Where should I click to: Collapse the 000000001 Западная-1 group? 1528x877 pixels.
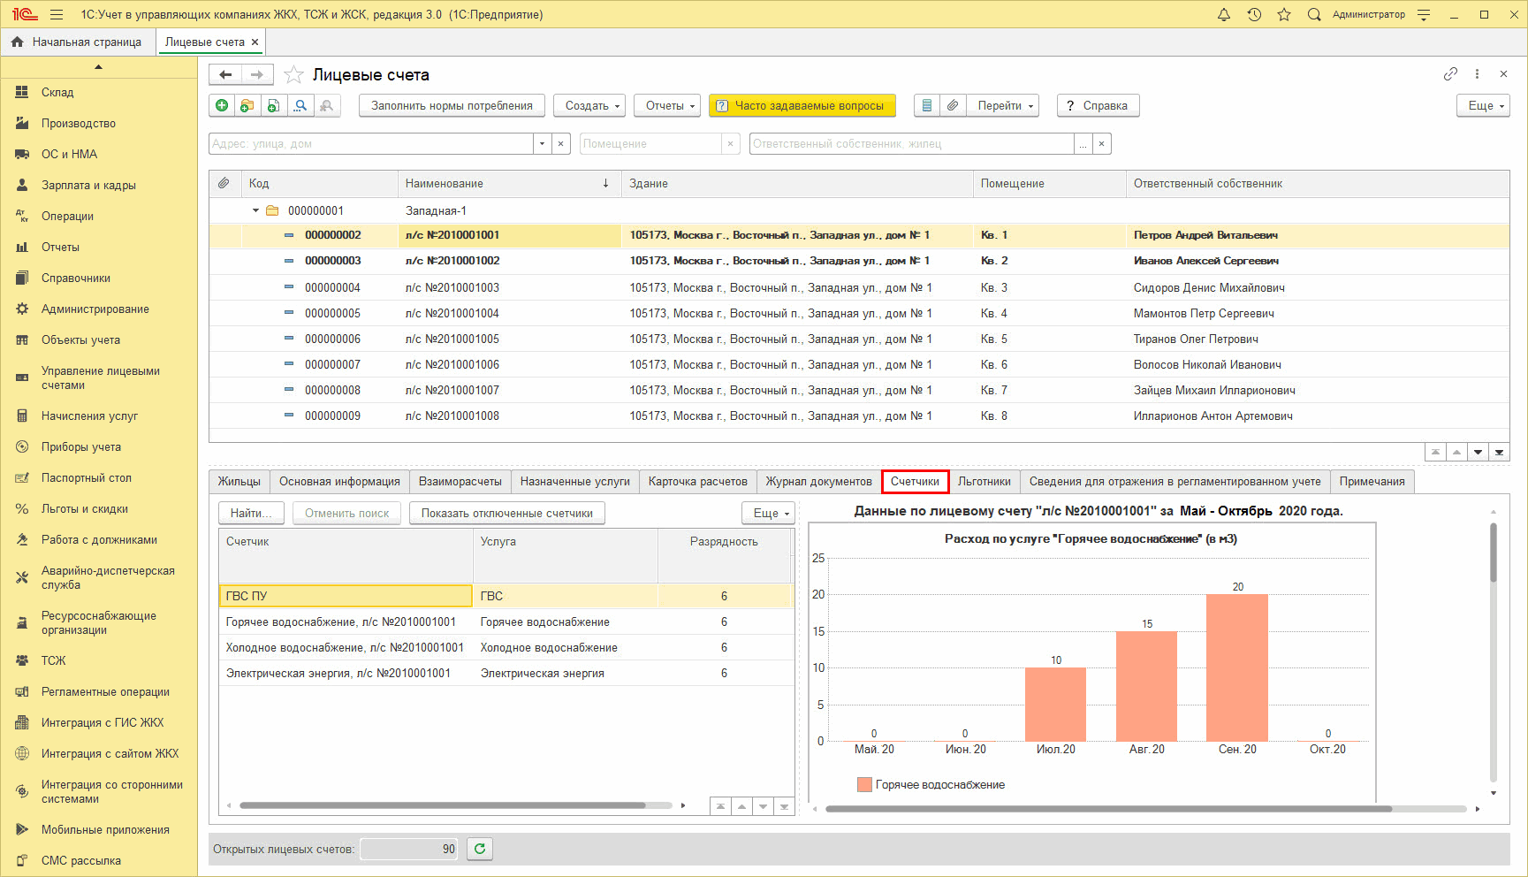coord(255,210)
